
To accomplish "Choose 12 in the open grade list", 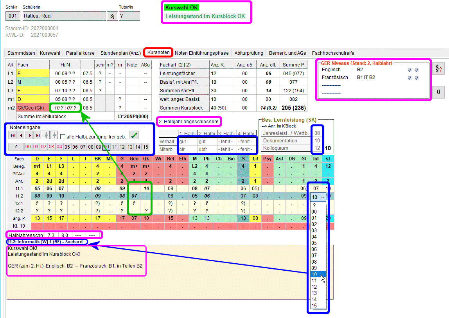I will (314, 287).
